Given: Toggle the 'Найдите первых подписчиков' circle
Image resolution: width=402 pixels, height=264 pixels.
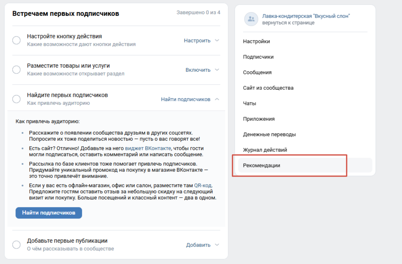Looking at the screenshot, I should [16, 99].
